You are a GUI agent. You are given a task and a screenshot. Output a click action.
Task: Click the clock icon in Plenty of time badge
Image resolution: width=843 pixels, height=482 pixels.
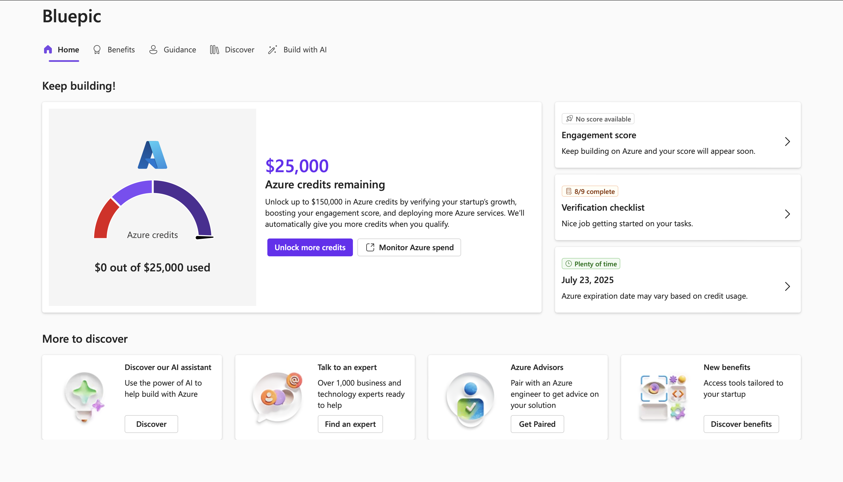click(x=569, y=264)
